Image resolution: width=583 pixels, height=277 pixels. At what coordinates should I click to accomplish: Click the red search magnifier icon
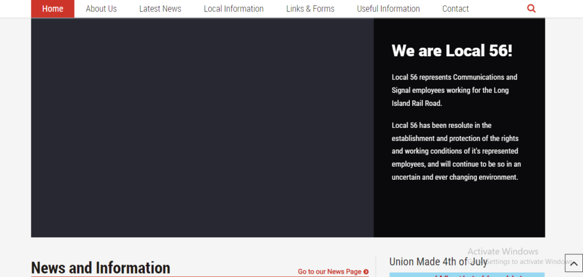[531, 9]
